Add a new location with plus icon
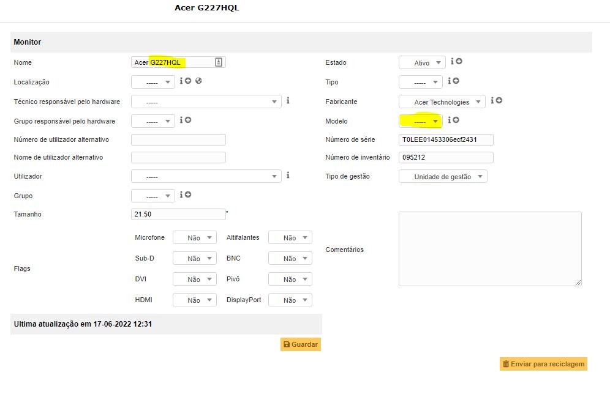 point(188,81)
